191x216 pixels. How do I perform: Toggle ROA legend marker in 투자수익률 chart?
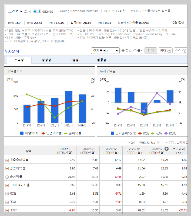153,133
